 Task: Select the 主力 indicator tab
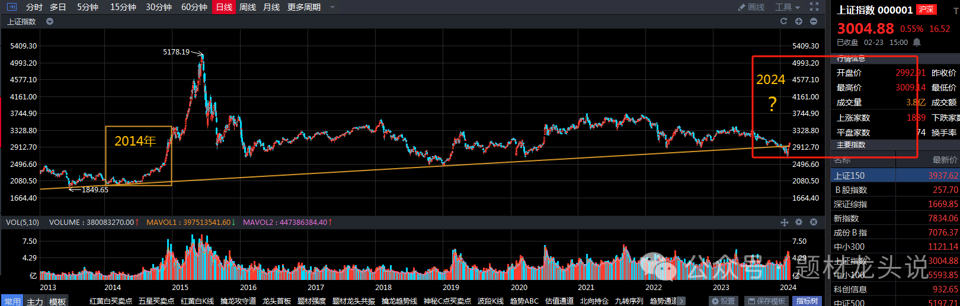click(x=35, y=301)
